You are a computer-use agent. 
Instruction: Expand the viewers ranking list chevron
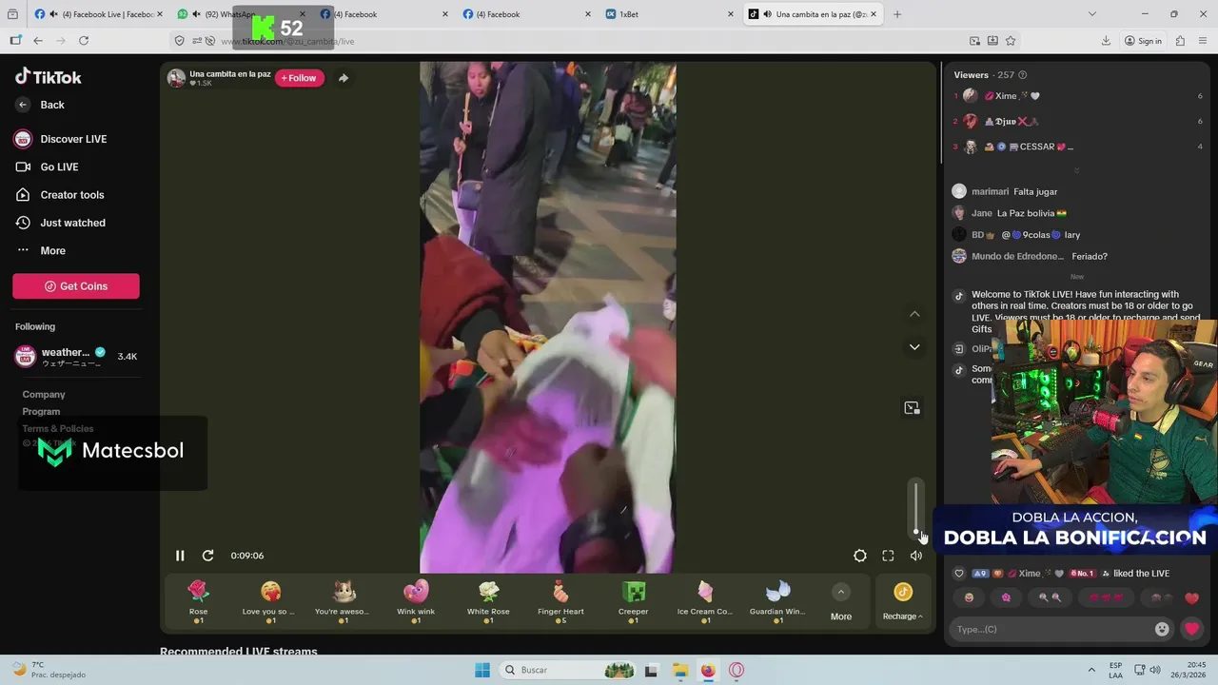tap(1077, 170)
